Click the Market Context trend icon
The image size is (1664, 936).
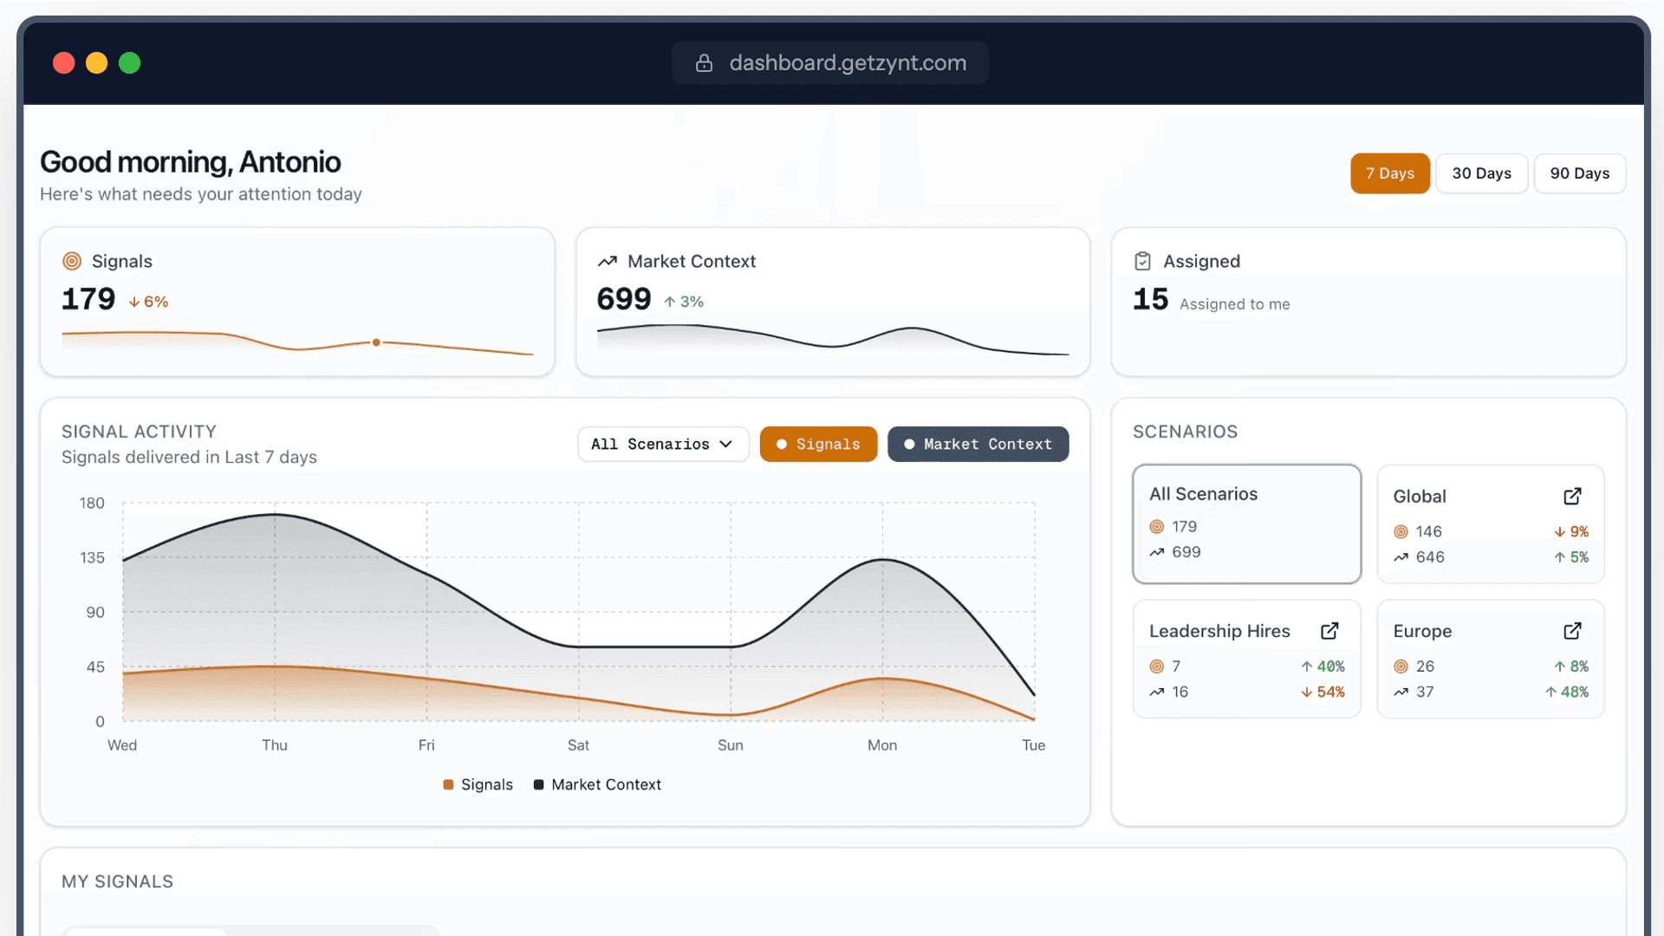pyautogui.click(x=608, y=260)
